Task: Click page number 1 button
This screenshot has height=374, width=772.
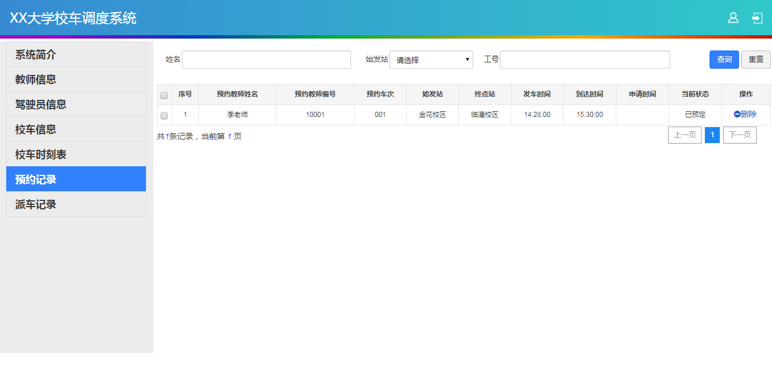Action: coord(712,135)
